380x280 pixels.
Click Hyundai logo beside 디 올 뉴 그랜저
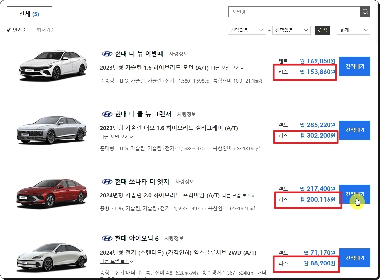point(107,114)
